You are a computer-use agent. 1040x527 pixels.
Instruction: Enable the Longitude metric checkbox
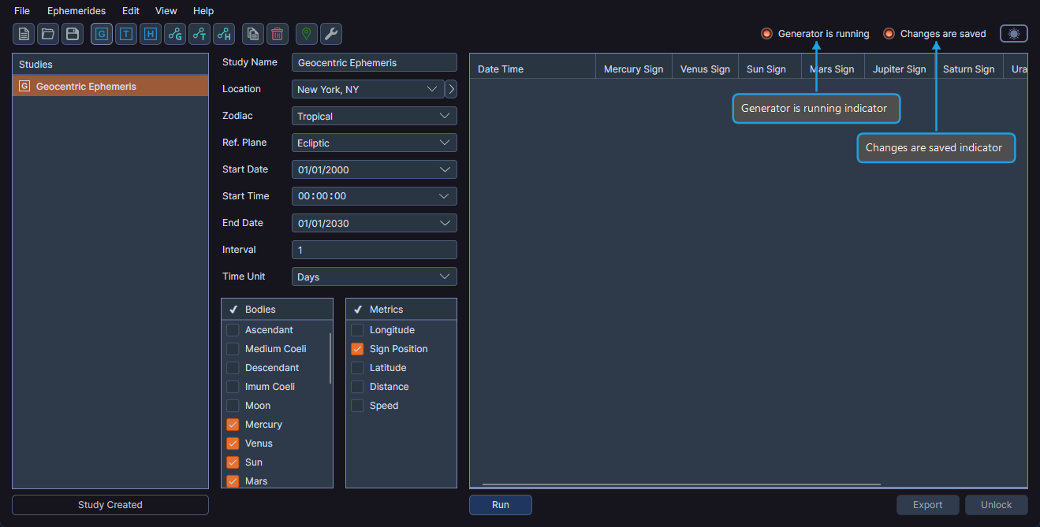click(357, 329)
